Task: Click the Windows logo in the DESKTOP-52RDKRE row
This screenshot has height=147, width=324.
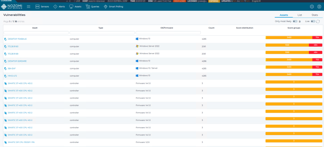Action: click(x=137, y=61)
